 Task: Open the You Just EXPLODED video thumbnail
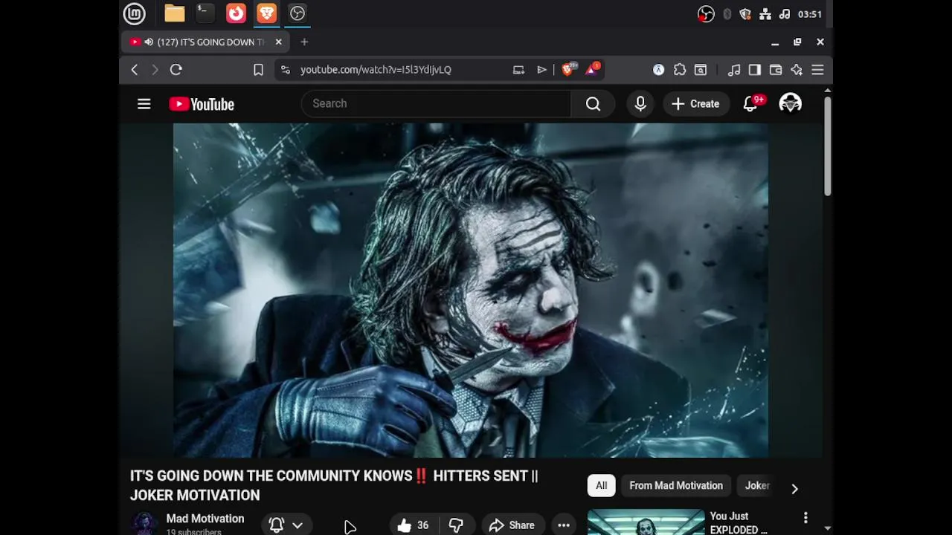(x=646, y=522)
